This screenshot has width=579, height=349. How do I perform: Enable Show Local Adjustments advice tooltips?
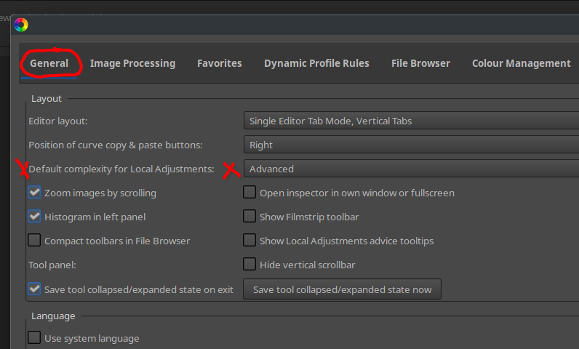coord(249,241)
